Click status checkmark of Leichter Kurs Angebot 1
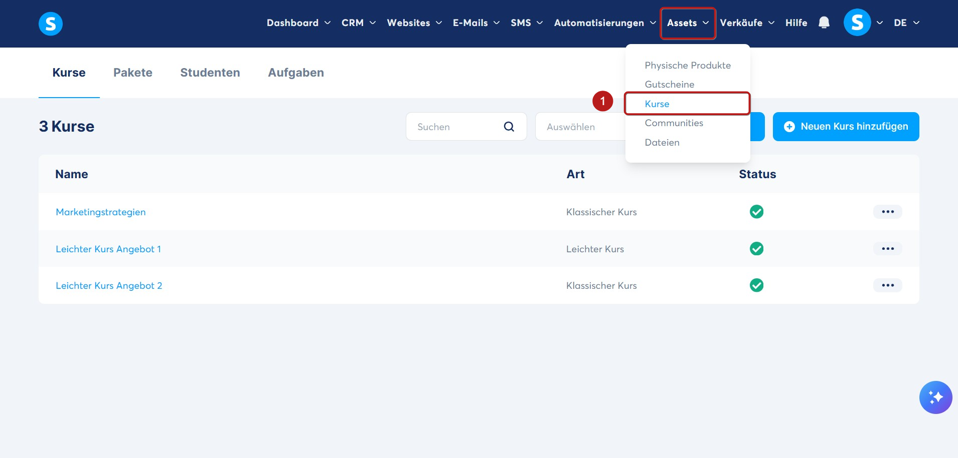Viewport: 958px width, 458px height. pyautogui.click(x=756, y=249)
